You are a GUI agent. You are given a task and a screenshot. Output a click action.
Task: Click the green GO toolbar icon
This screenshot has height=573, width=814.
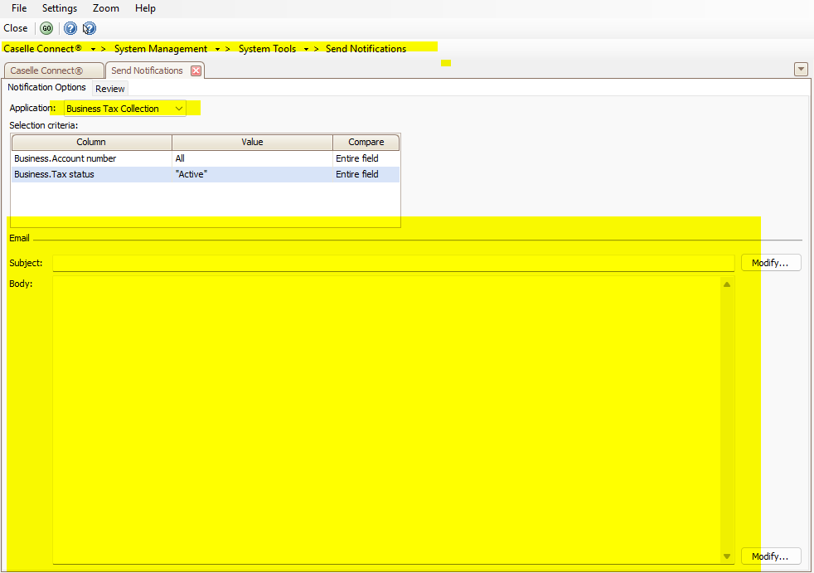(46, 28)
